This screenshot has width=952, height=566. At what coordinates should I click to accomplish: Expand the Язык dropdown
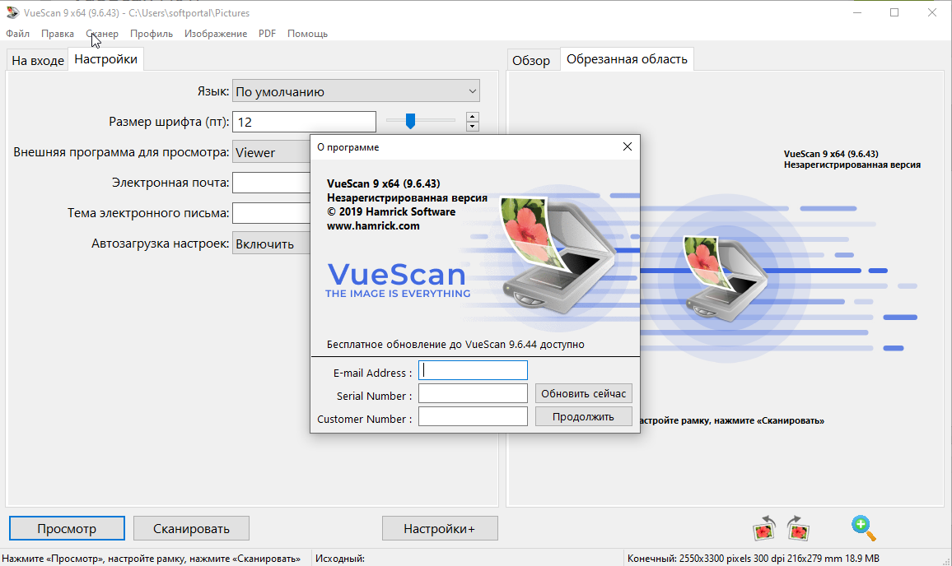(x=356, y=91)
